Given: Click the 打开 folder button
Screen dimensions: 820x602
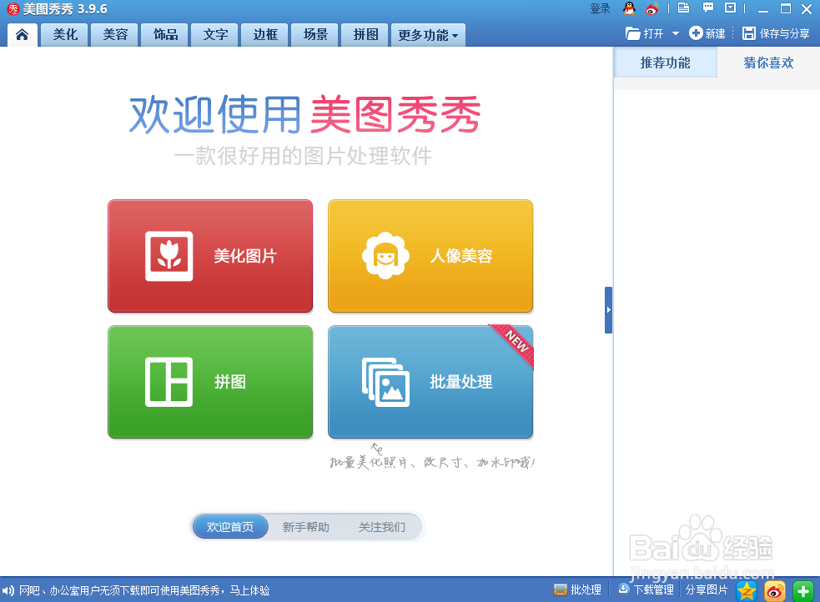Looking at the screenshot, I should click(x=644, y=33).
